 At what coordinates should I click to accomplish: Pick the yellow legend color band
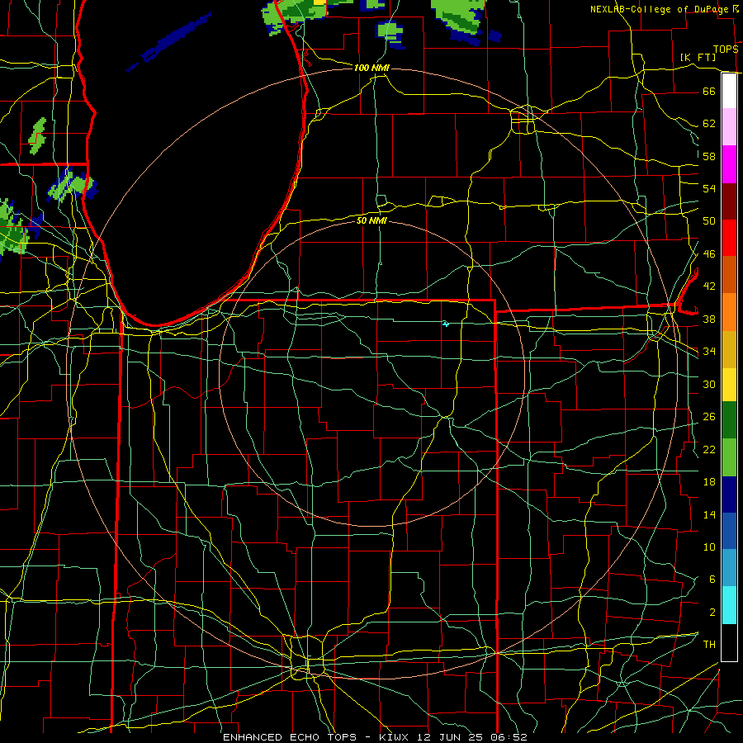(729, 385)
